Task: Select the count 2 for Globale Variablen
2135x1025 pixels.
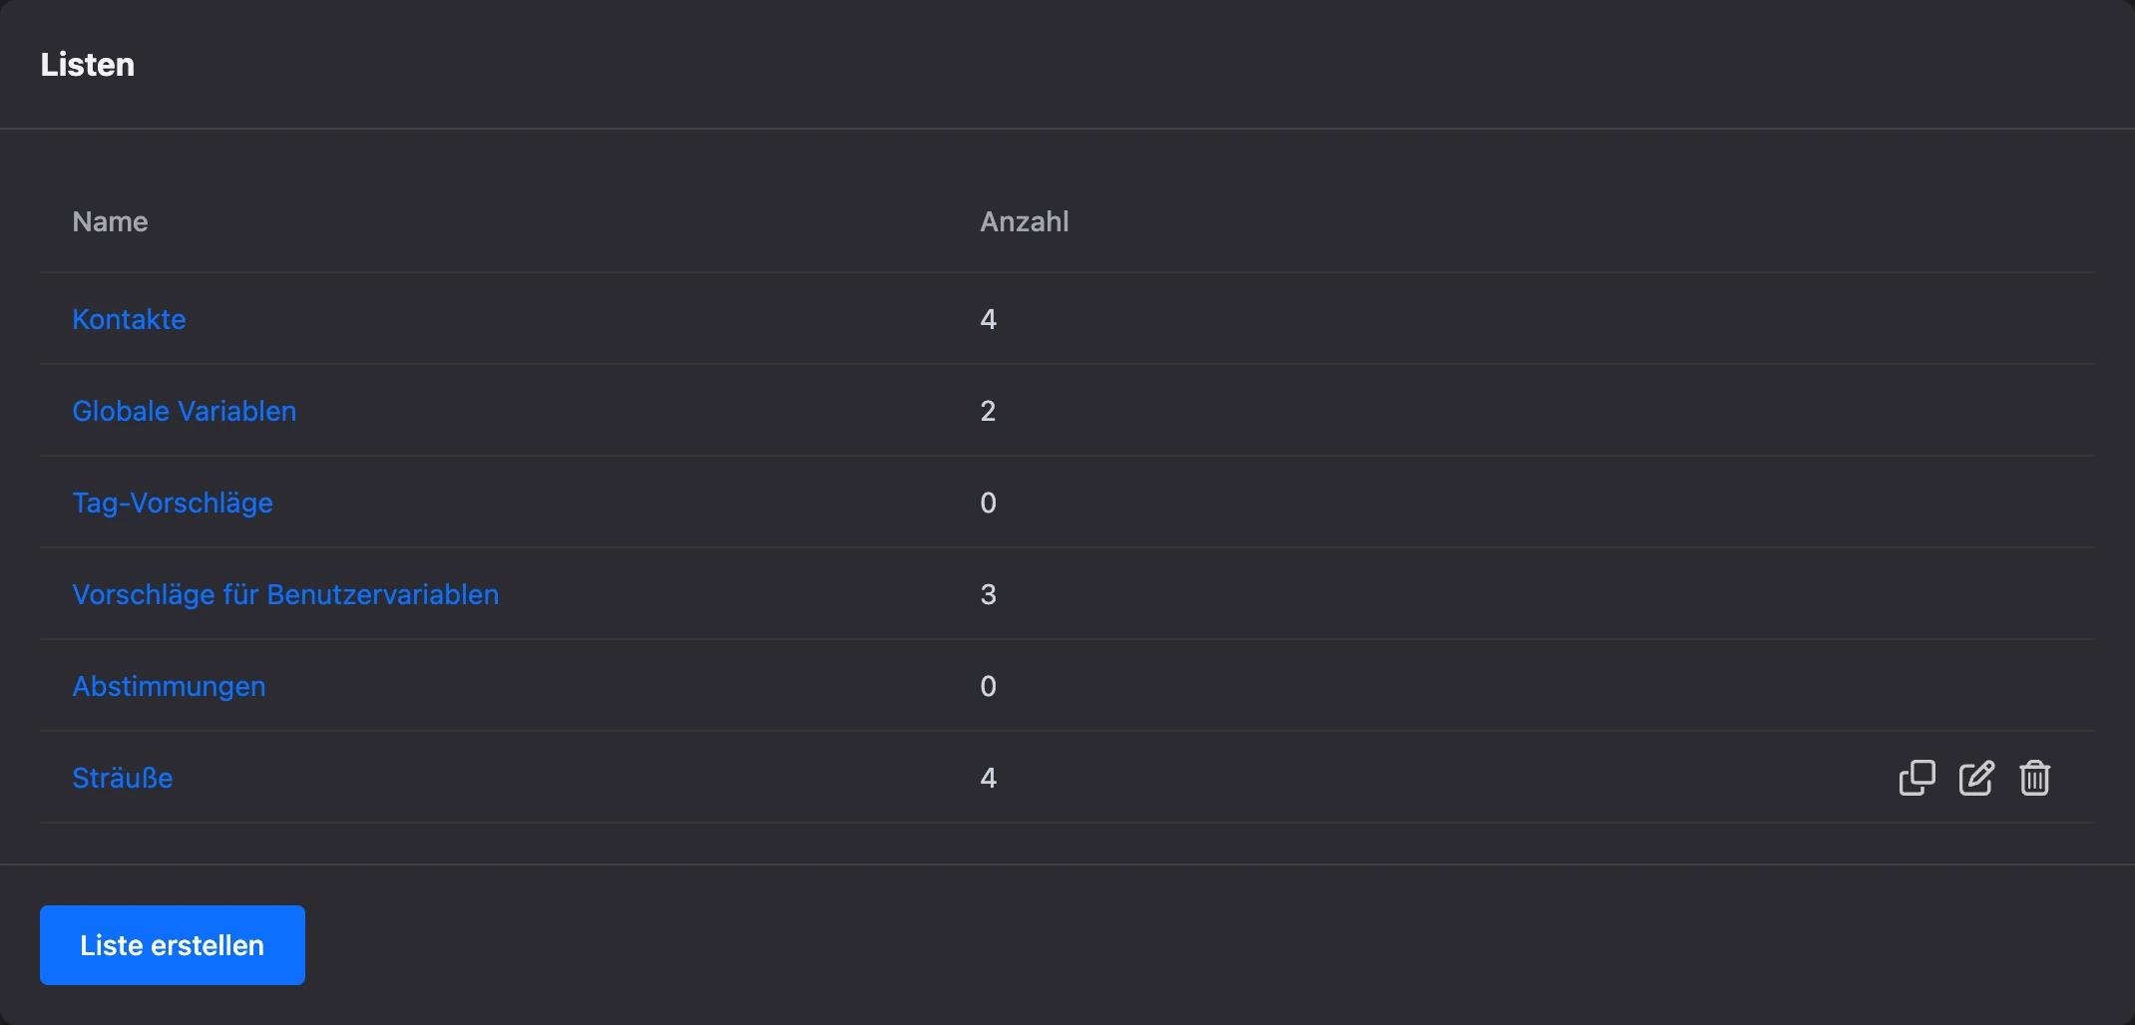Action: [x=989, y=411]
